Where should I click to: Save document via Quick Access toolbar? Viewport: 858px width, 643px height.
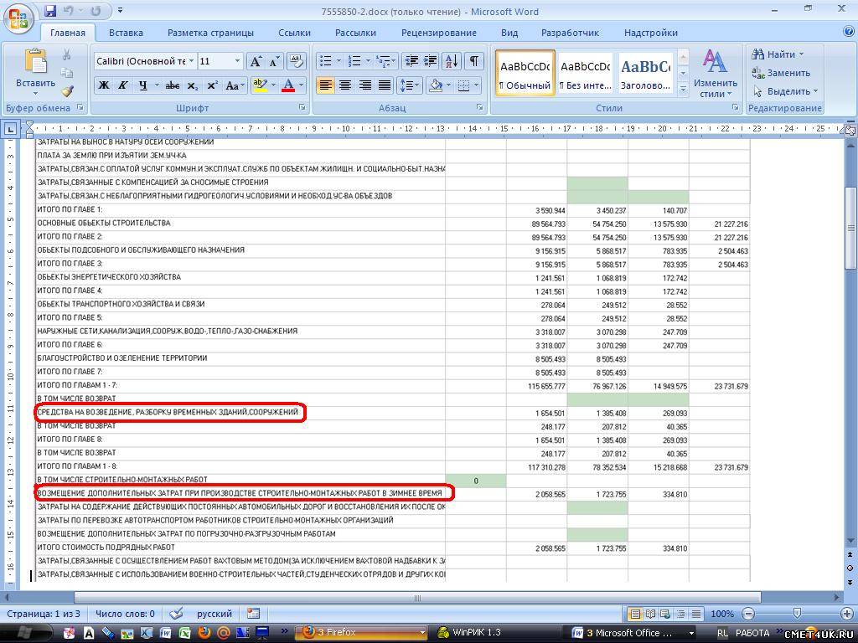pyautogui.click(x=50, y=11)
